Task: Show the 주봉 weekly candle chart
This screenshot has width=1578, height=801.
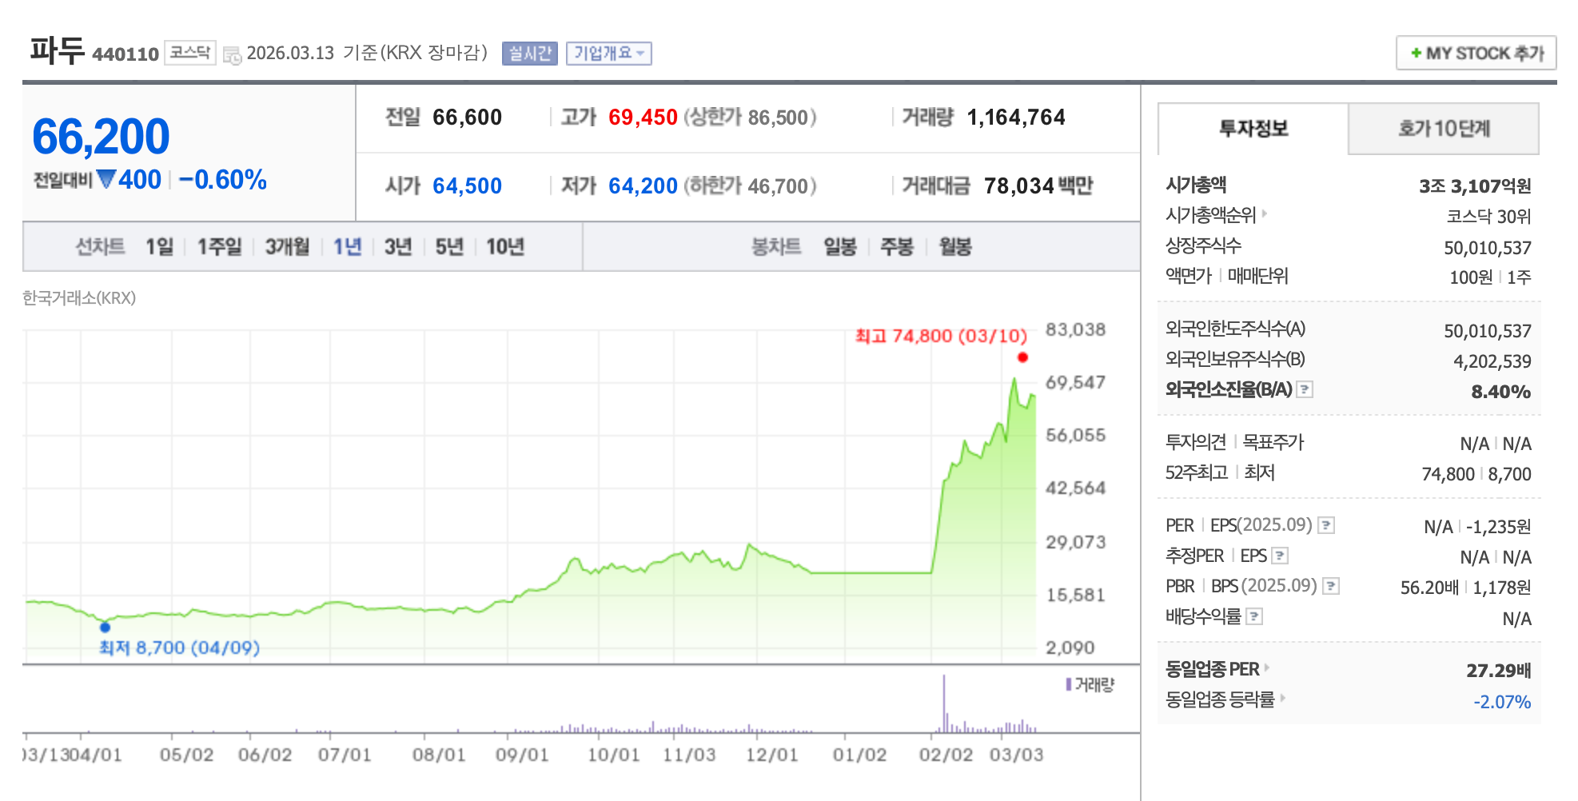Action: pos(897,247)
